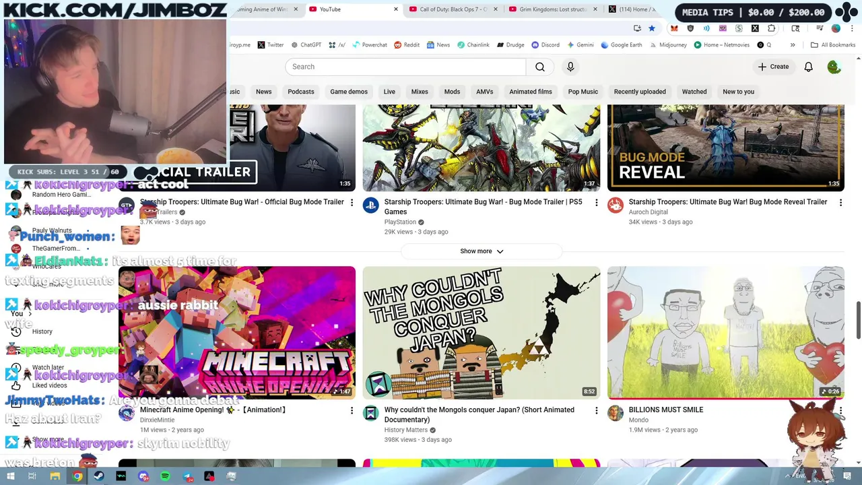Click the YouTube search magnifier button
This screenshot has height=485, width=862.
[x=540, y=67]
